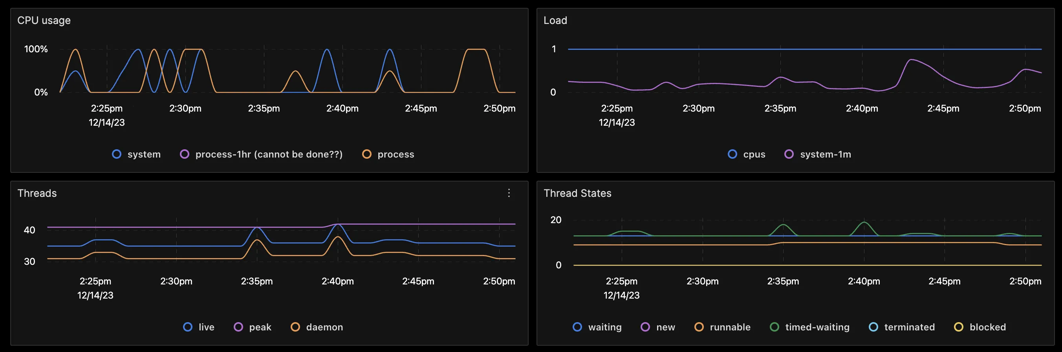Screen dimensions: 1062x352
Task: Toggle the waiting state legend item
Action: tap(597, 327)
